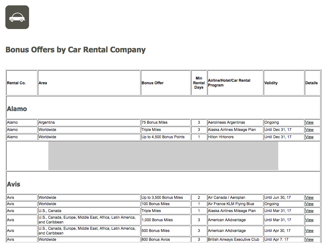Select Ongoing validity in Alamo Argentina row

click(284, 122)
